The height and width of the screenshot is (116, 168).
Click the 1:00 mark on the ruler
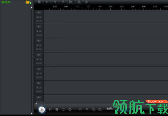point(77,7)
